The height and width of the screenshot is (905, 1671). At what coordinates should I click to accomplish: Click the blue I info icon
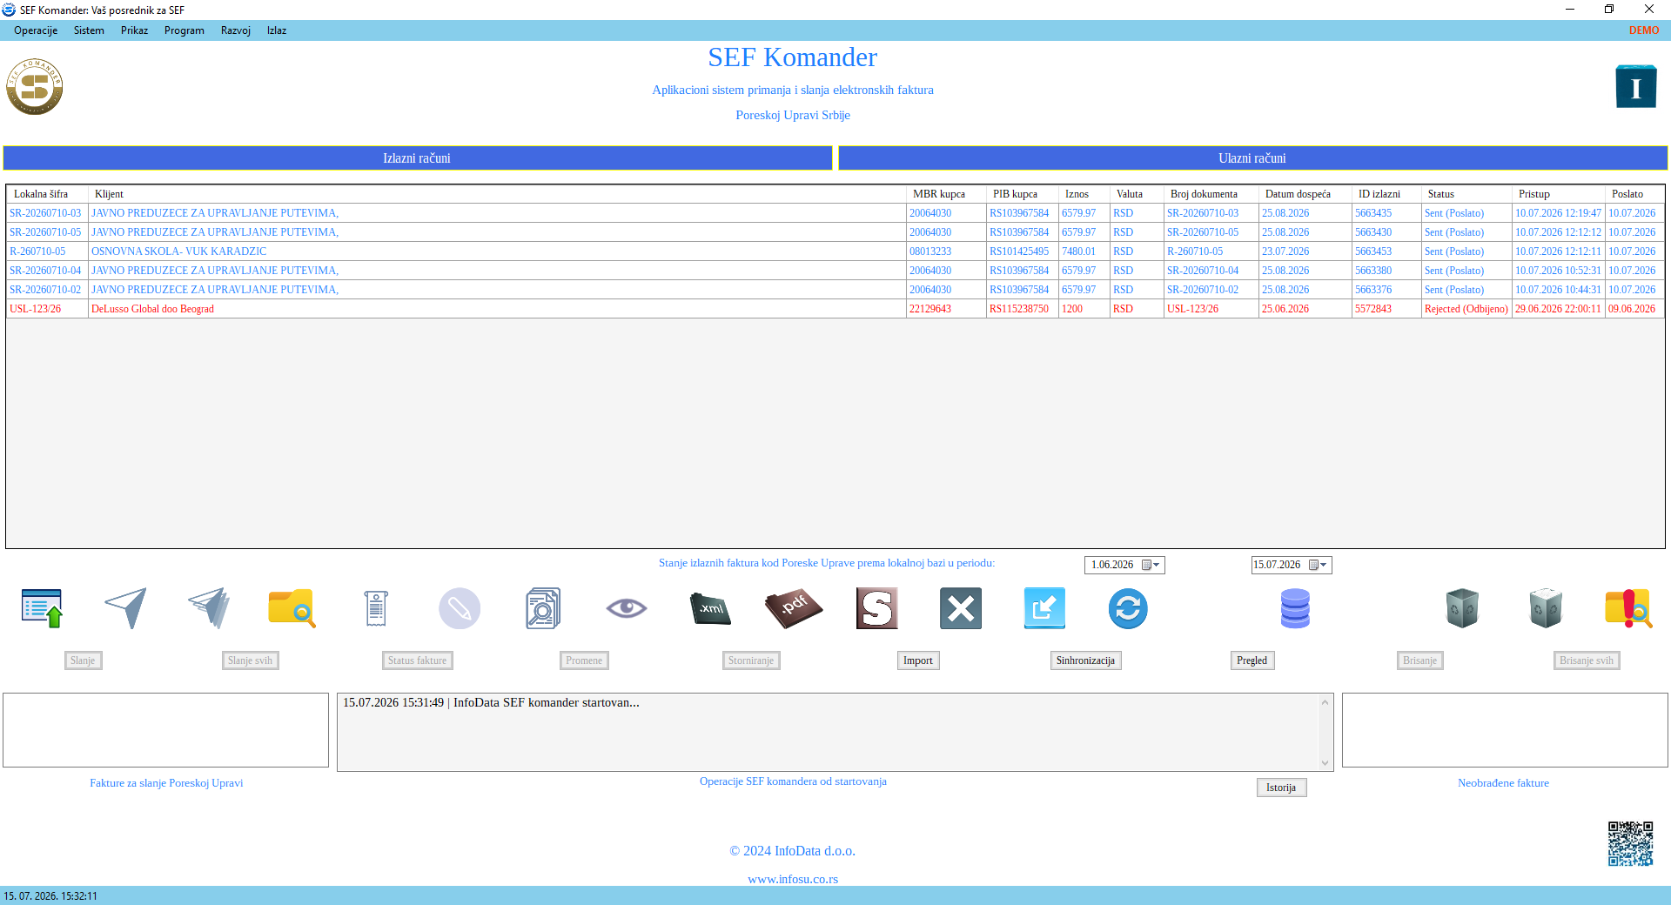tap(1636, 87)
